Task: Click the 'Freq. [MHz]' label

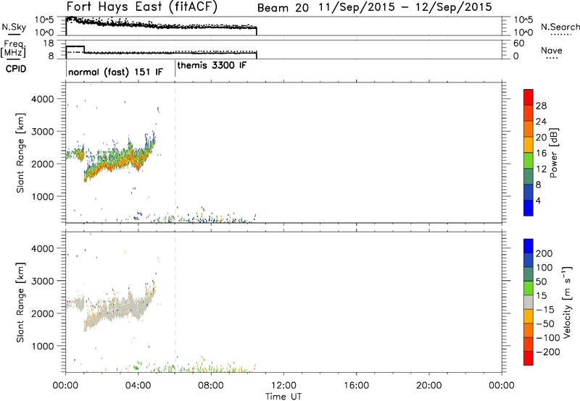Action: click(x=13, y=48)
